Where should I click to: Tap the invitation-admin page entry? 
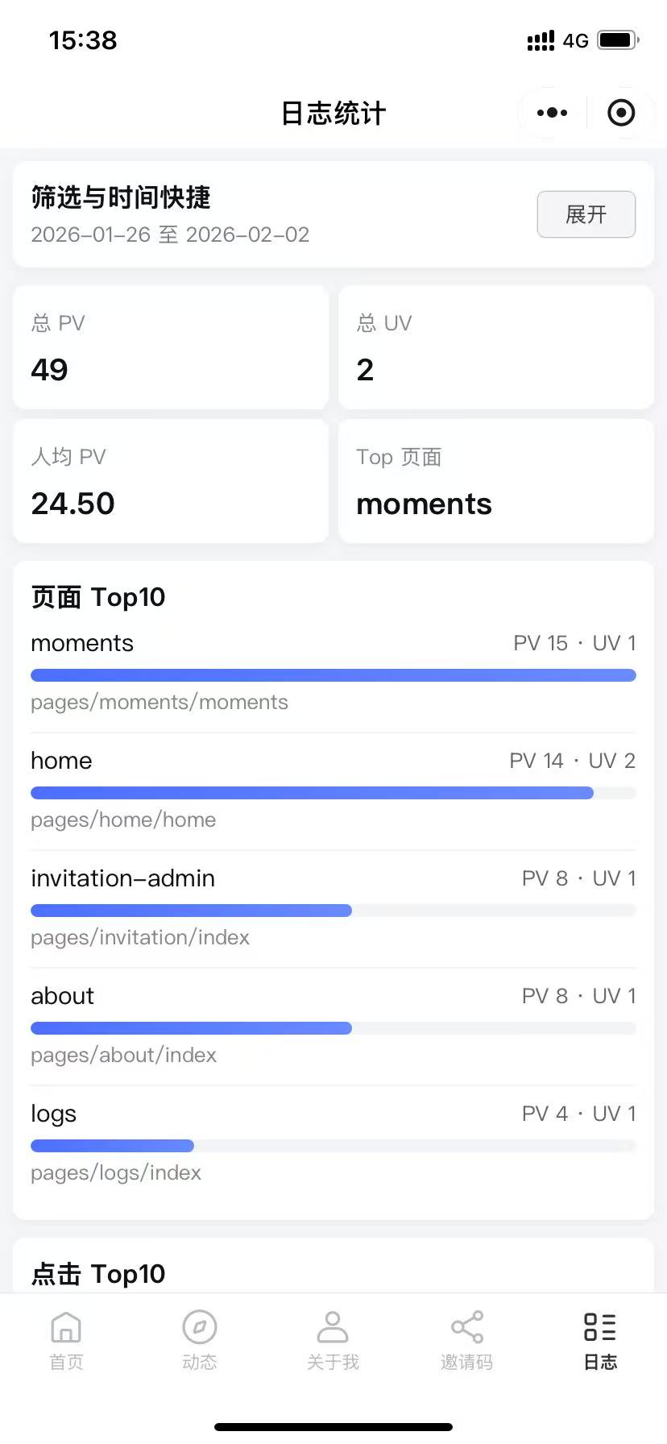(x=122, y=878)
